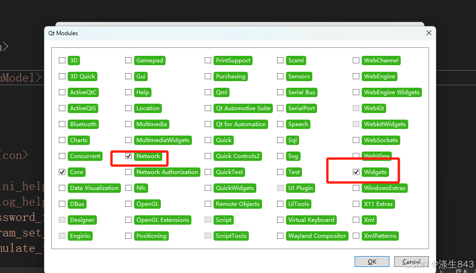Confirm module selection with OK

point(372,261)
